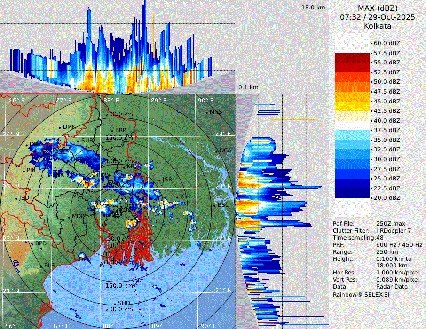Select the SHD station marker

tap(115, 303)
